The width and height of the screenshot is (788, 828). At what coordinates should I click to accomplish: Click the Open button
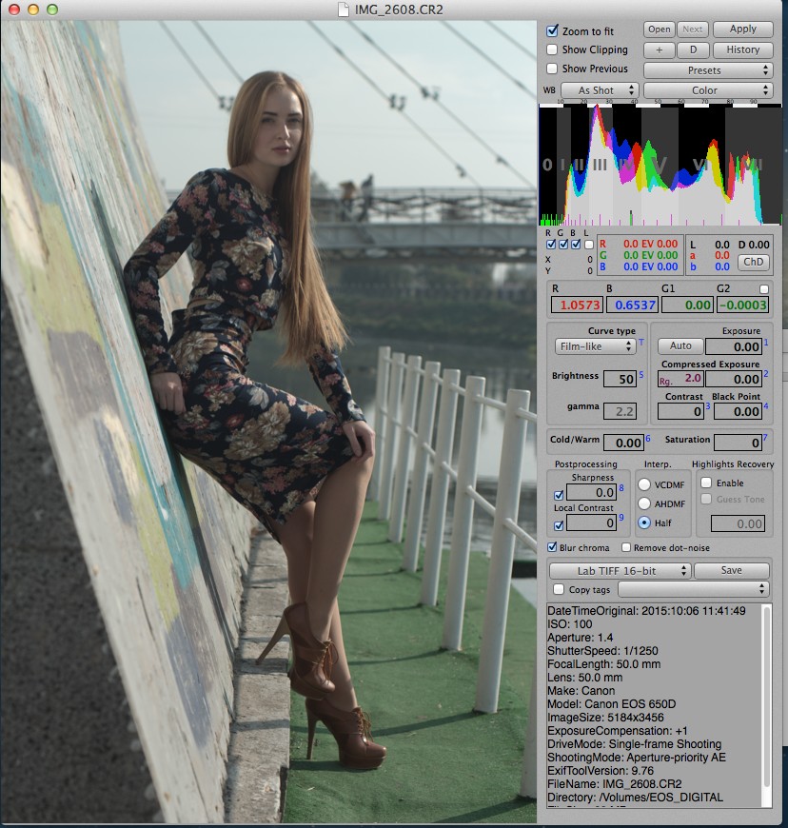pyautogui.click(x=660, y=30)
